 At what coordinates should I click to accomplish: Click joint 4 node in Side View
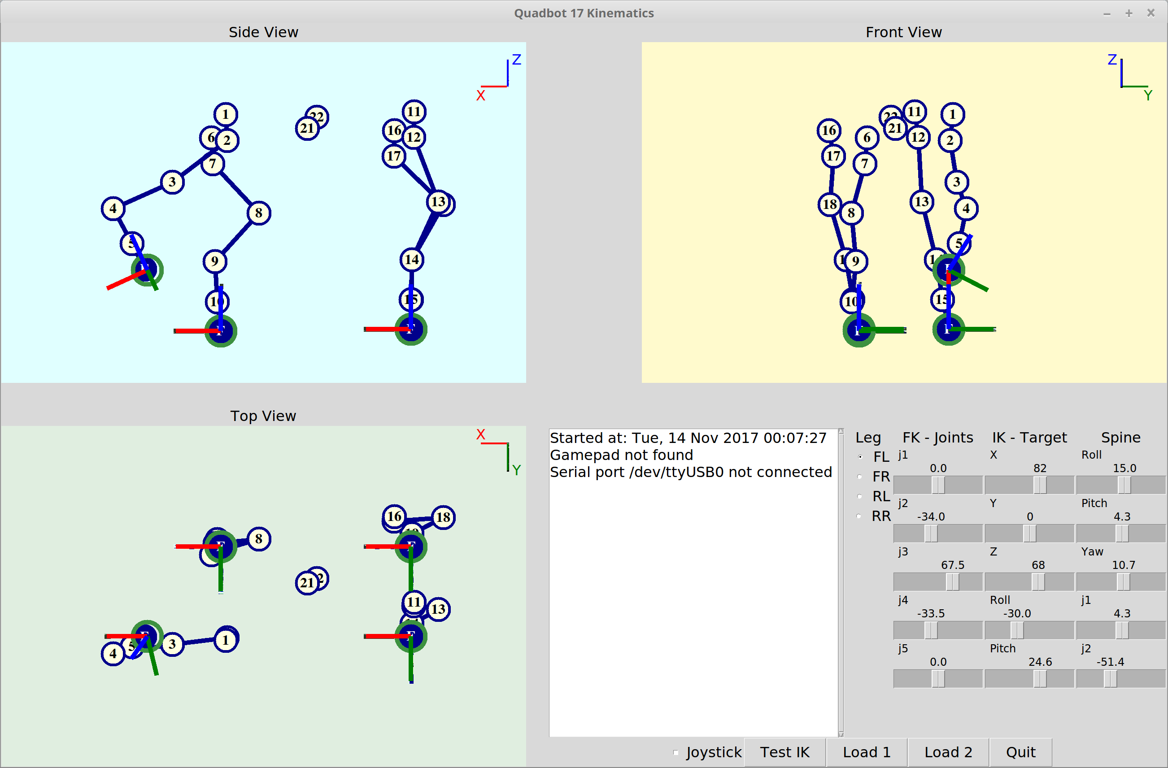click(x=113, y=208)
